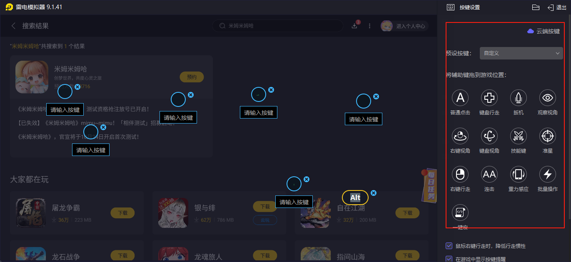The height and width of the screenshot is (262, 571).
Task: Click the 退出 exit button
Action: [x=557, y=7]
